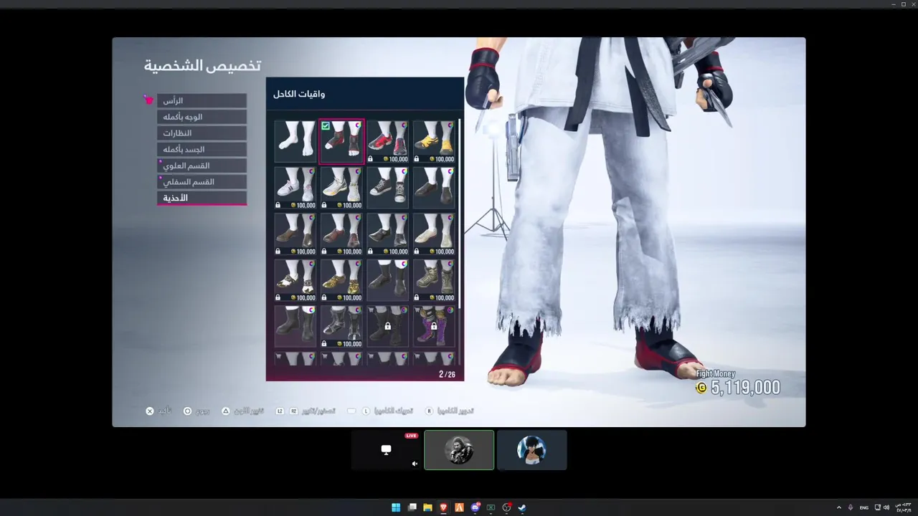Select the barefoot no-shoes thumbnail
Viewport: 918px width, 516px height.
point(295,142)
